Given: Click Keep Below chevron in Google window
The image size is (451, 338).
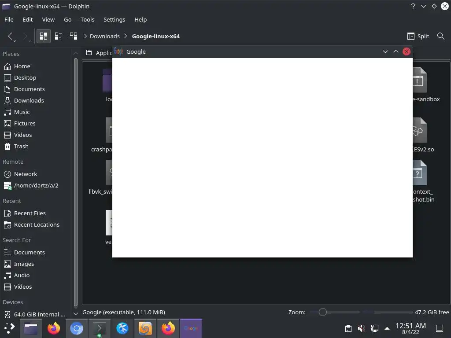Looking at the screenshot, I should pyautogui.click(x=385, y=52).
